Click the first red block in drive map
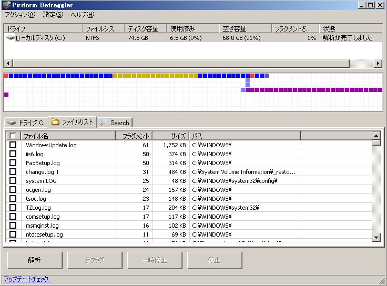The image size is (387, 286). pyautogui.click(x=6, y=76)
